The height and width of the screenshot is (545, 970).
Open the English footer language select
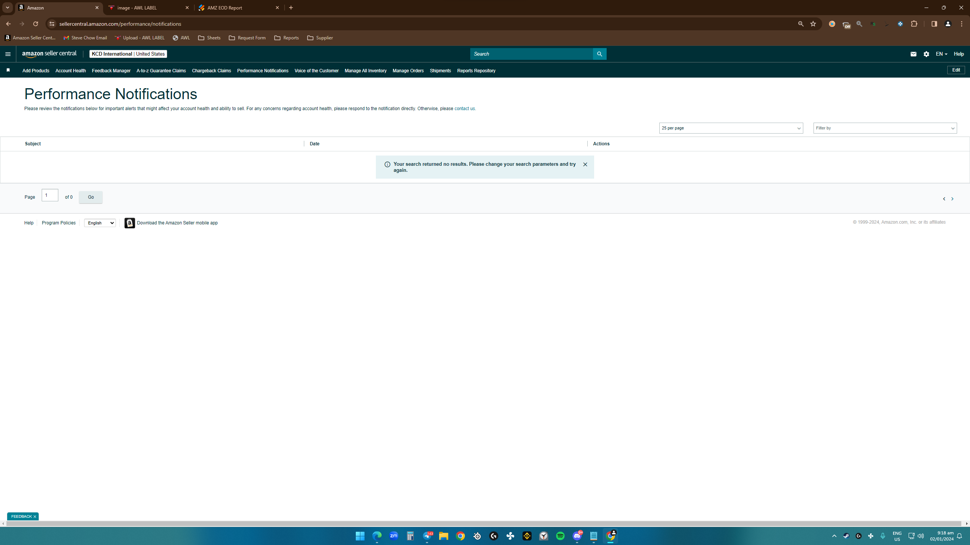click(100, 223)
